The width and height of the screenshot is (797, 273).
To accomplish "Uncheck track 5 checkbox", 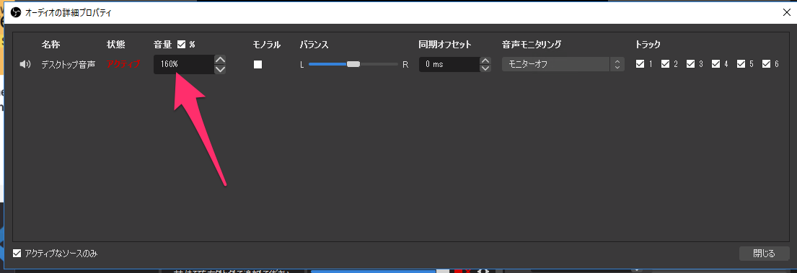I will 741,64.
